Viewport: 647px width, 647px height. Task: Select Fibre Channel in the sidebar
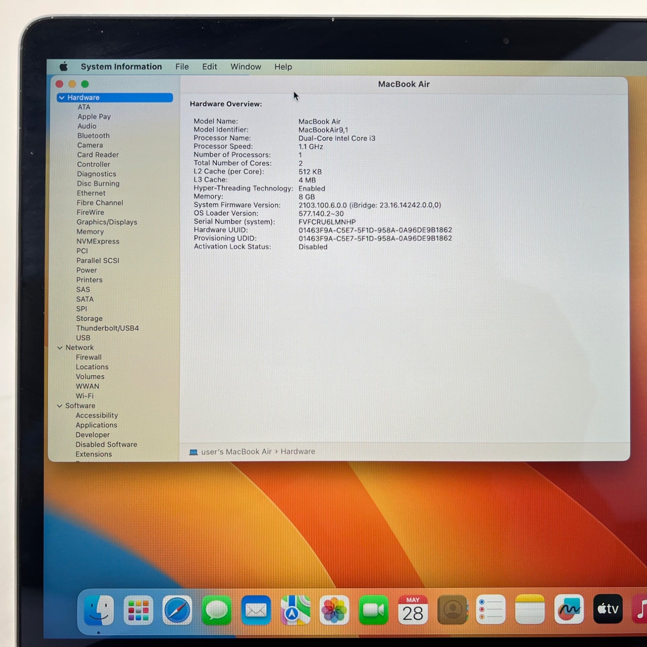coord(100,203)
